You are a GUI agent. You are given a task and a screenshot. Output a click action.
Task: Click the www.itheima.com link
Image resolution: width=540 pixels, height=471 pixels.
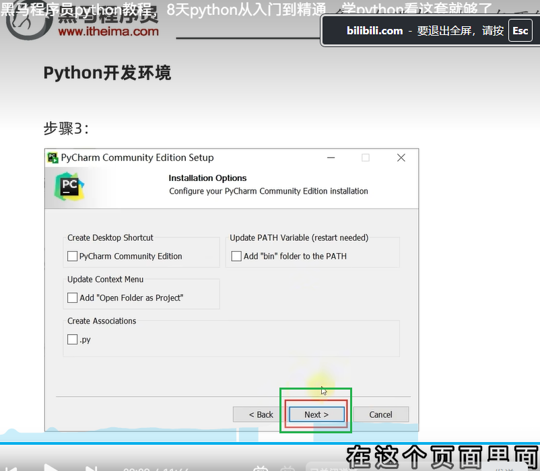pos(108,32)
